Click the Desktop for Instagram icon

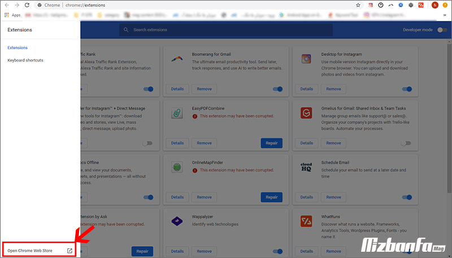306,59
